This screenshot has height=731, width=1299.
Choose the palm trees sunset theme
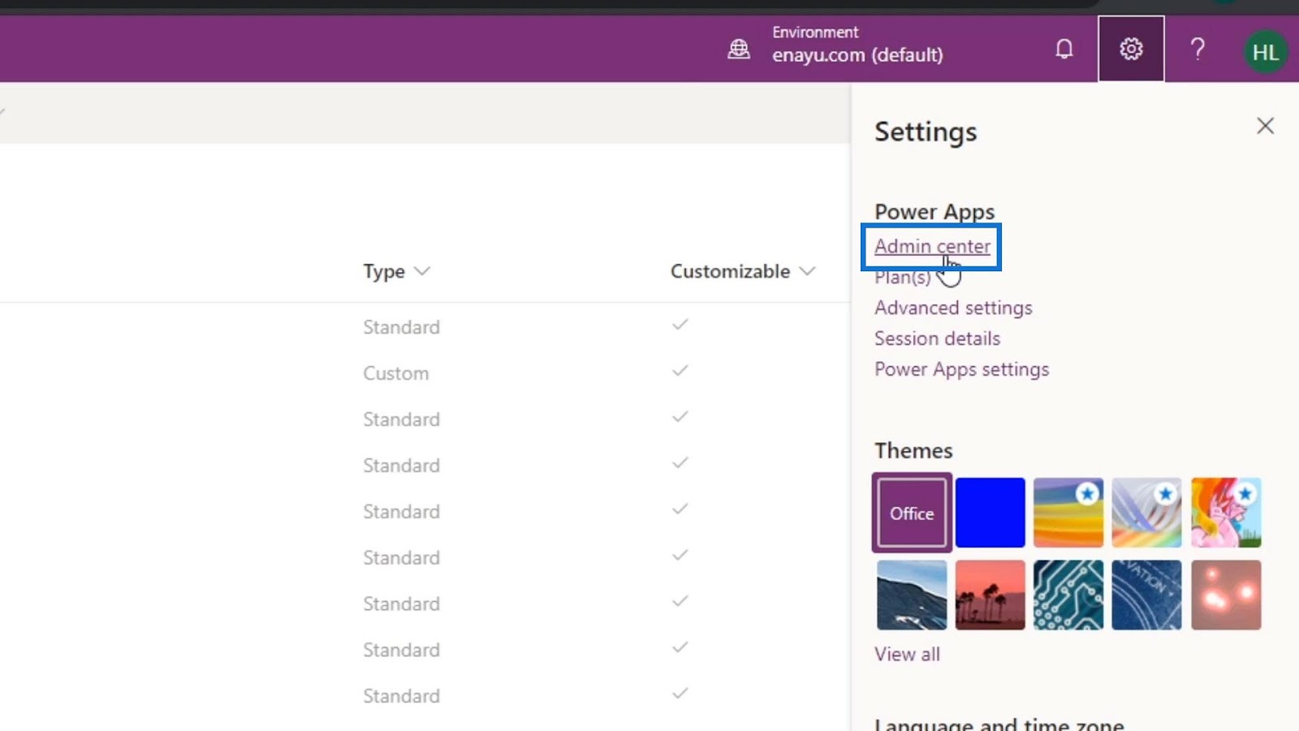tap(990, 595)
